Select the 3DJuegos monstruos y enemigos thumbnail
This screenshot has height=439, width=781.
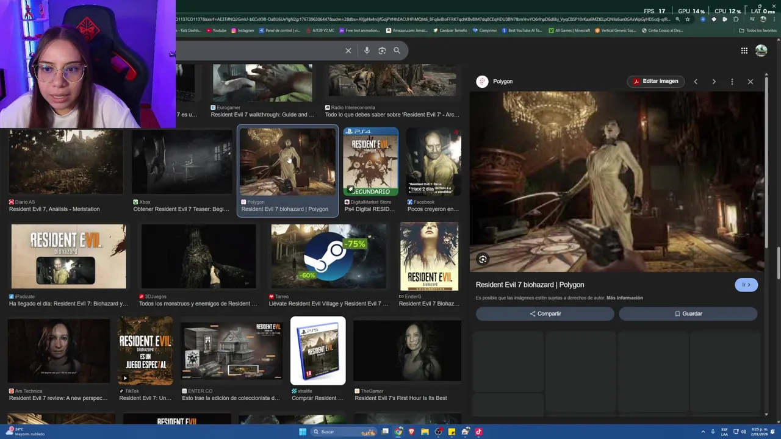(x=198, y=256)
